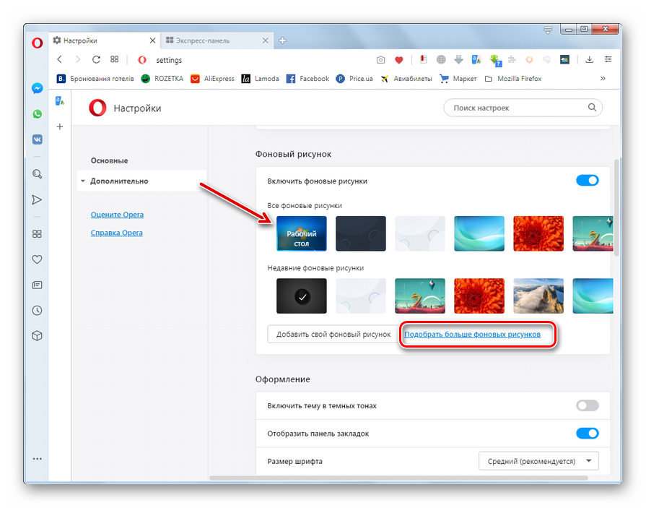Add page to bookmarks with heart icon
The image size is (646, 508).
click(398, 60)
